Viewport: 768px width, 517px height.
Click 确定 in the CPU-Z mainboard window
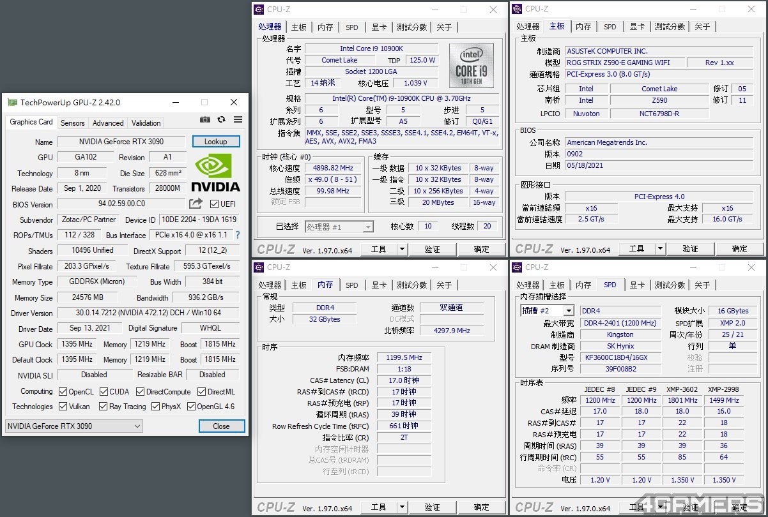[740, 249]
